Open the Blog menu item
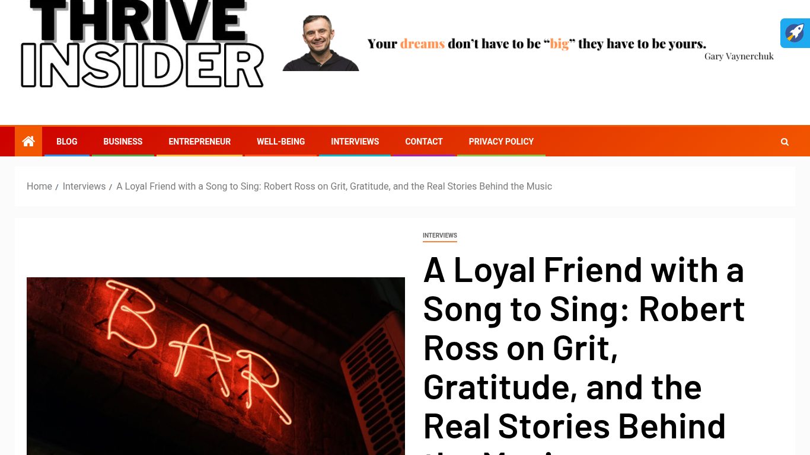This screenshot has height=455, width=810. pyautogui.click(x=67, y=142)
